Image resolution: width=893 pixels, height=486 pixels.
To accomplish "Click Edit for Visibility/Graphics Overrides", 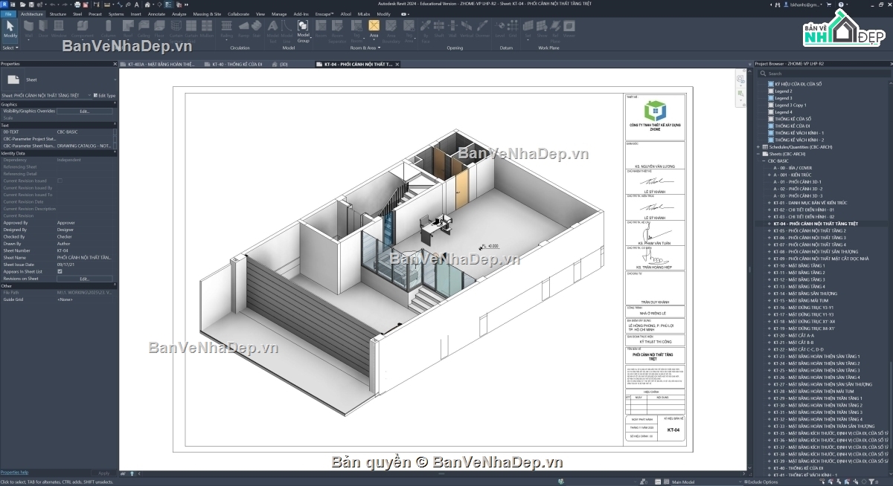I will click(85, 111).
